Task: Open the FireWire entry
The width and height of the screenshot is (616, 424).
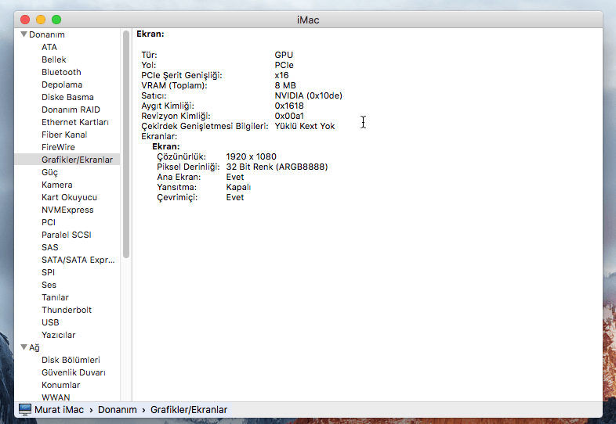Action: [x=58, y=148]
